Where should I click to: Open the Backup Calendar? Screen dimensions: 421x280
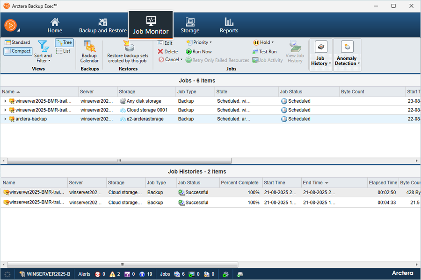click(x=89, y=52)
